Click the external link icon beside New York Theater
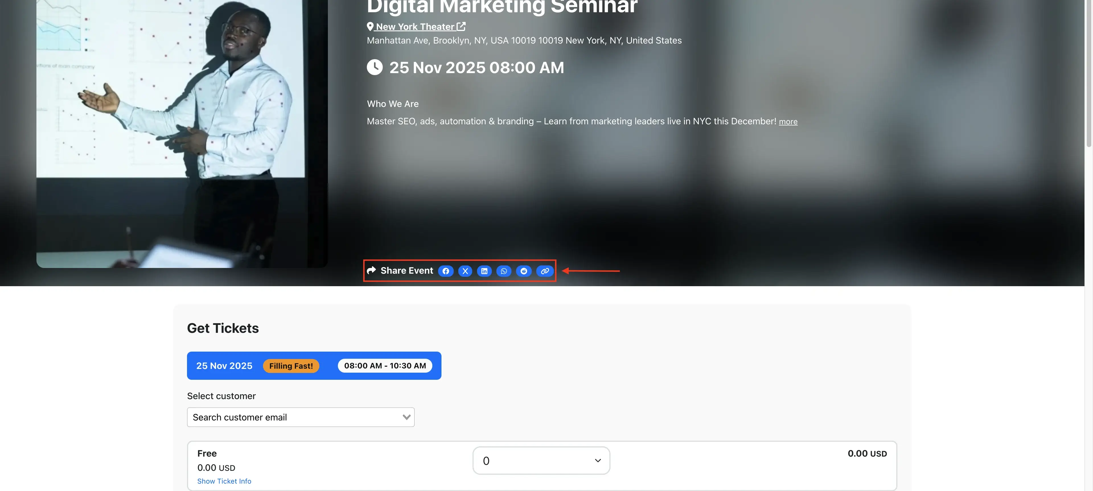Screen dimensions: 1093x491 [x=461, y=26]
